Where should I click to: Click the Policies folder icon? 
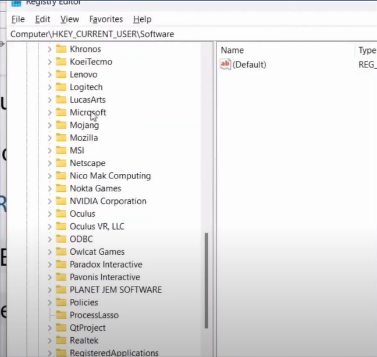[61, 302]
